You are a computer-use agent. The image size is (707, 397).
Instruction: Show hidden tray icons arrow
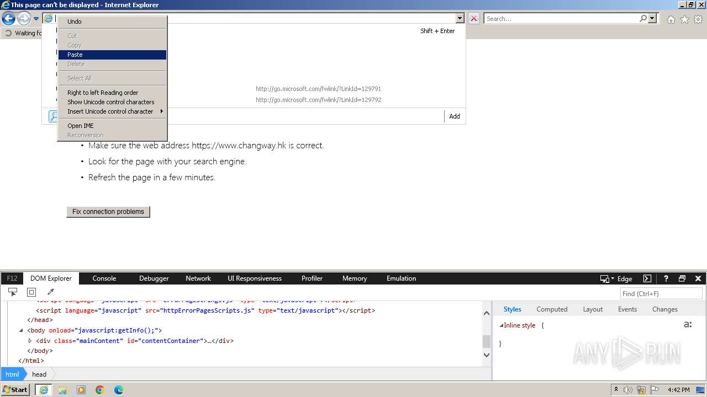pyautogui.click(x=616, y=390)
